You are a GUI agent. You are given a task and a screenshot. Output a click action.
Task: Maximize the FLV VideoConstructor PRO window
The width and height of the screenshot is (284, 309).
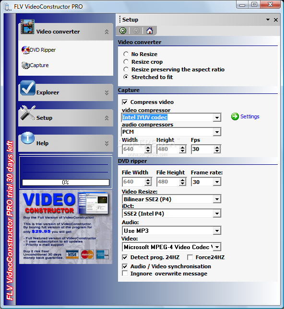pos(254,5)
